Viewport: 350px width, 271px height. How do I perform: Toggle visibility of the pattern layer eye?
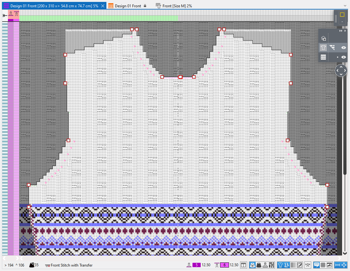[343, 57]
